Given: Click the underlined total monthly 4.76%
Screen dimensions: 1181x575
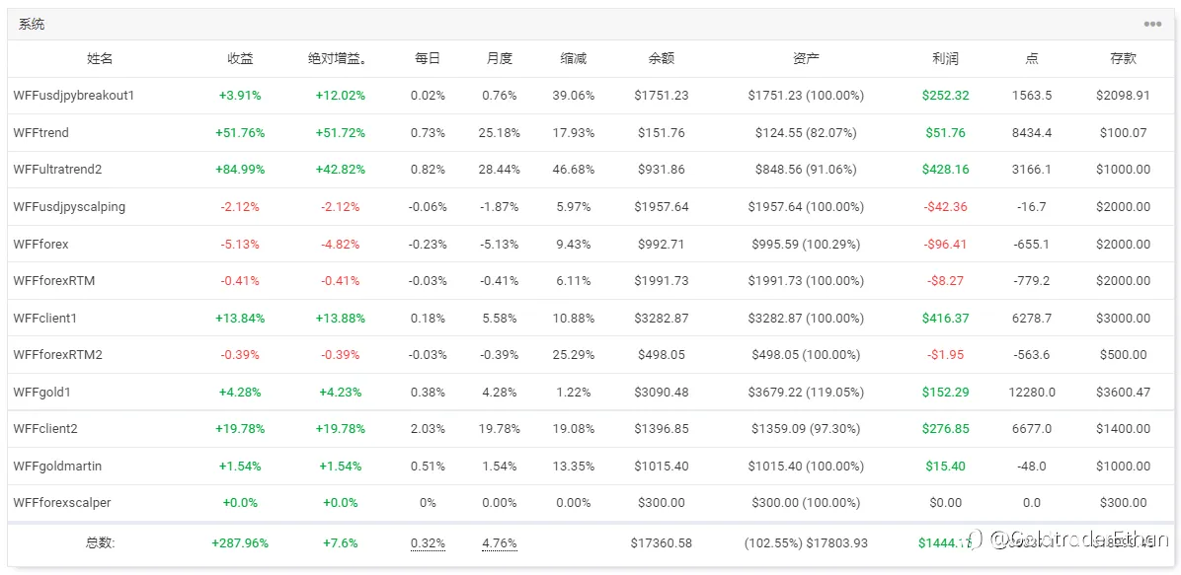Looking at the screenshot, I should [499, 542].
